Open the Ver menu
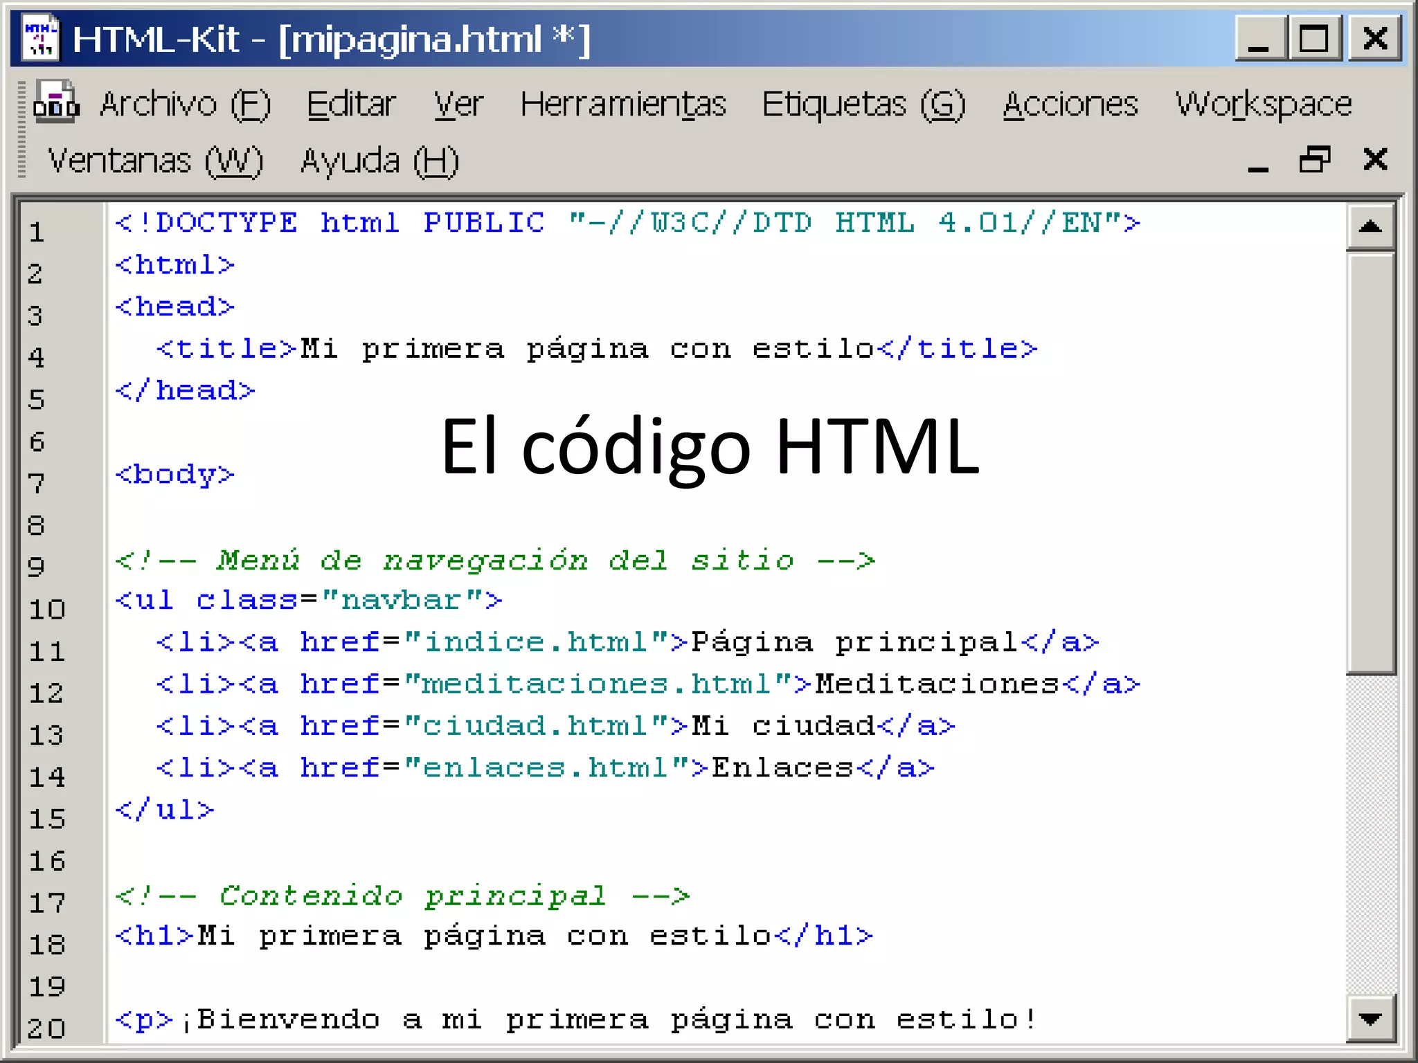Screen dimensions: 1418x1063 (x=458, y=105)
